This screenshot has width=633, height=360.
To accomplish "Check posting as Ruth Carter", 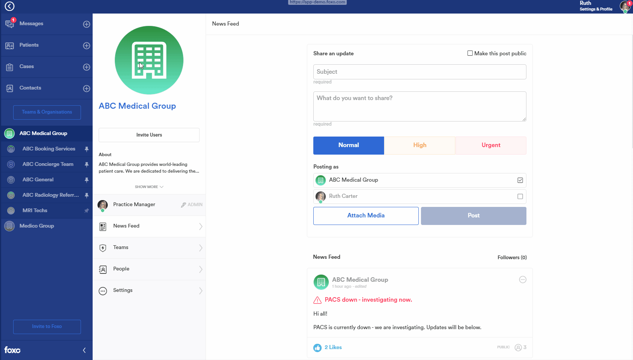I will click(x=520, y=196).
